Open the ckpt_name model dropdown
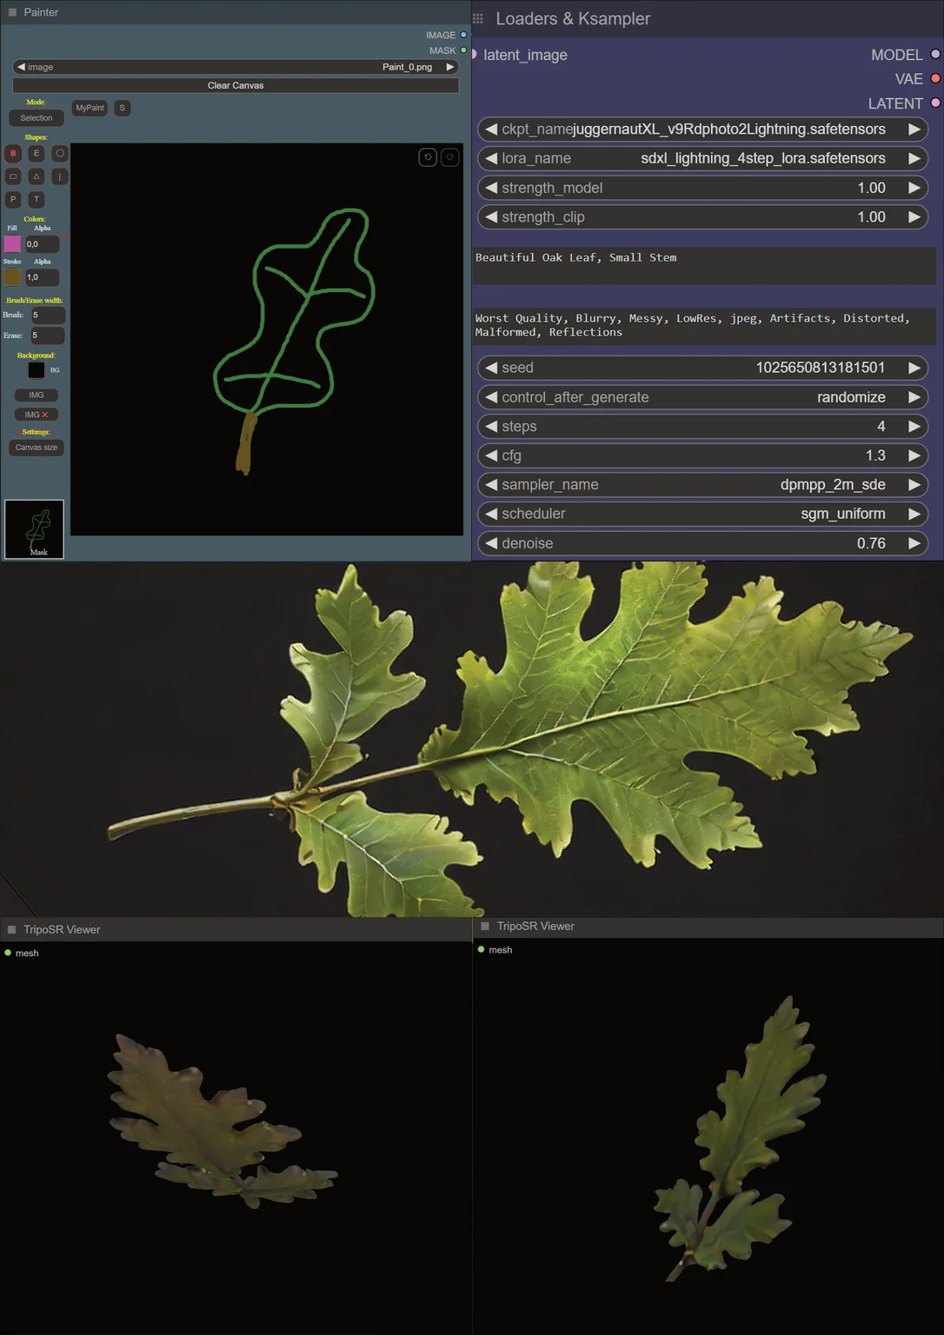Viewport: 944px width, 1335px height. 702,130
